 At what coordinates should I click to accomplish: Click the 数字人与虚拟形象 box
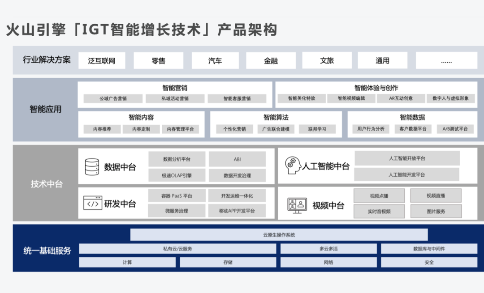tap(451, 98)
